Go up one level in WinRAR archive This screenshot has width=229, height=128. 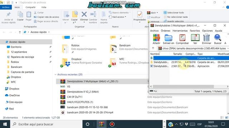(x=153, y=48)
